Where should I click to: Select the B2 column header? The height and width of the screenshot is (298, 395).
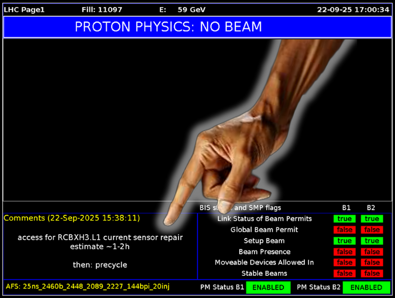pyautogui.click(x=371, y=207)
